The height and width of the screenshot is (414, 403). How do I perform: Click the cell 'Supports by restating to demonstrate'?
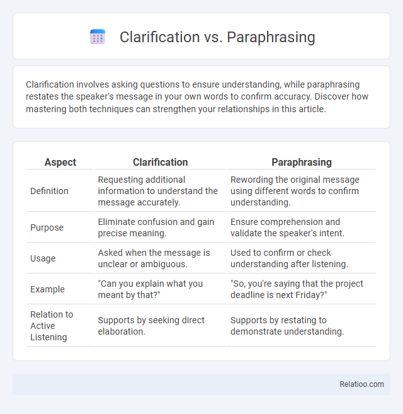[x=287, y=326]
